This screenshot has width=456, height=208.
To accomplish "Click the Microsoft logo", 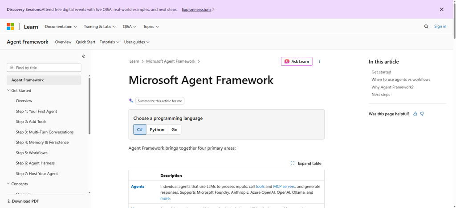I will point(11,26).
